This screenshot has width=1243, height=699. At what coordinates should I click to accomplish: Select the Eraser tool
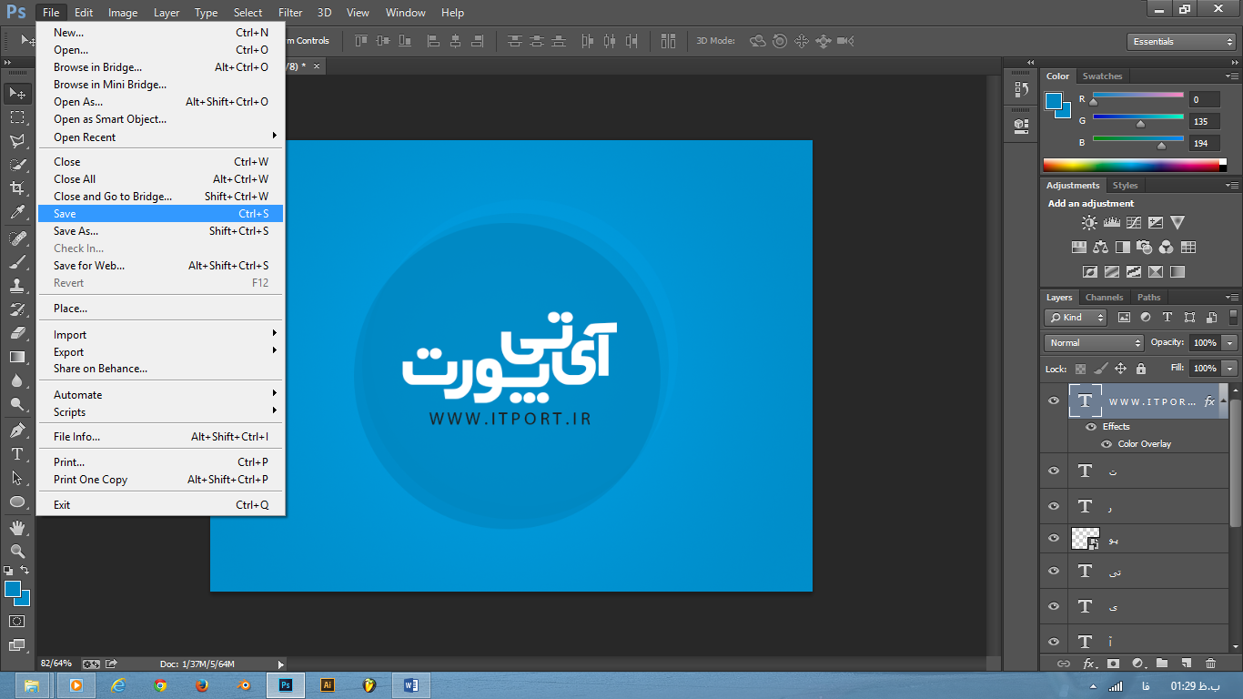point(17,333)
